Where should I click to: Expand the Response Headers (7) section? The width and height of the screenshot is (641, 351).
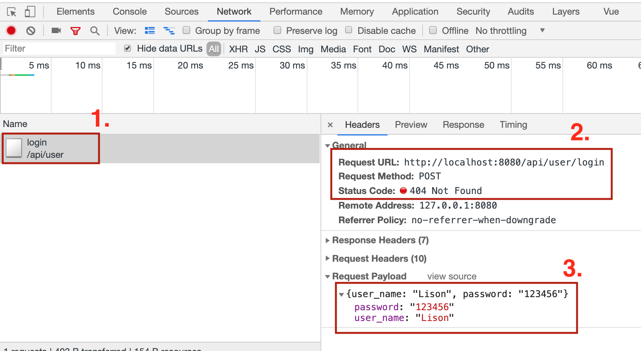pyautogui.click(x=380, y=240)
